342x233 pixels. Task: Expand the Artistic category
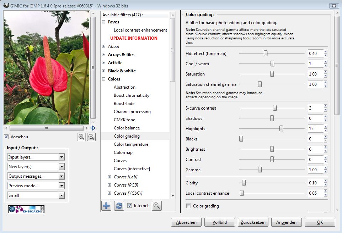104,63
